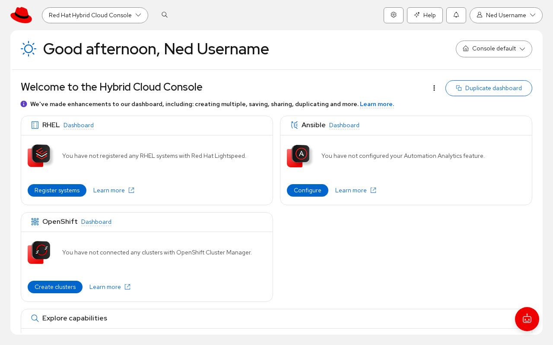Click the copy icon in Duplicate dashboard
553x345 pixels.
[x=459, y=88]
